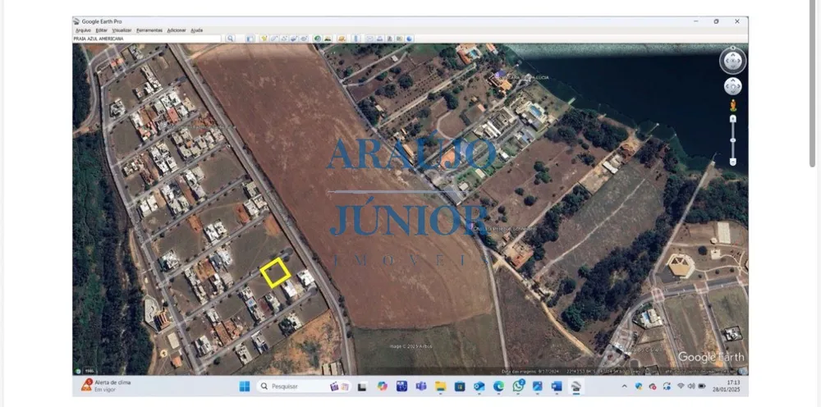Click the orange Street View pegman
821x407 pixels.
pyautogui.click(x=732, y=105)
